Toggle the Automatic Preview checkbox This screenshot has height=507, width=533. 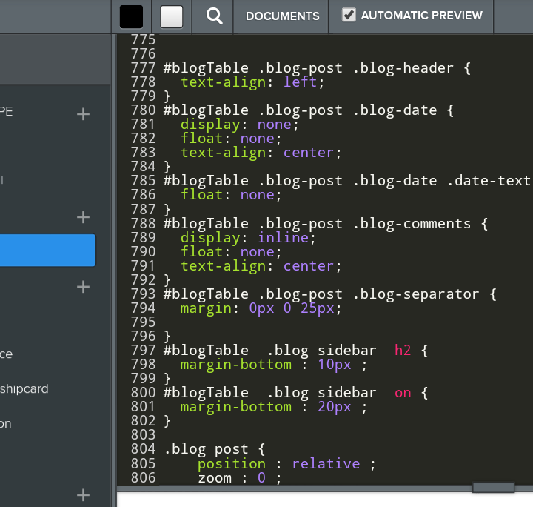[x=349, y=15]
